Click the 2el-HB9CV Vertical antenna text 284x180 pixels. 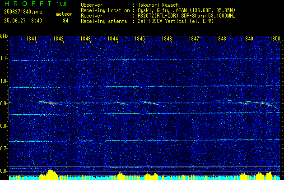[176, 21]
